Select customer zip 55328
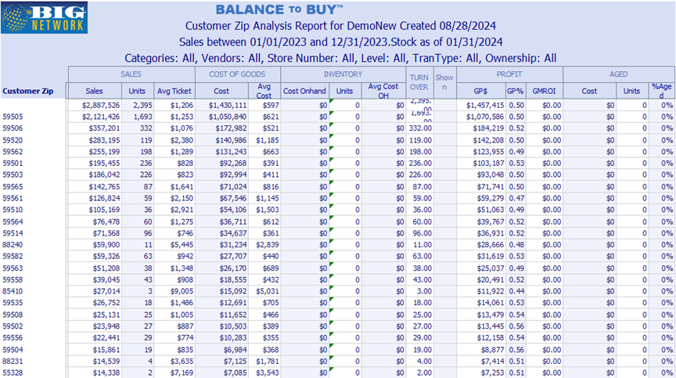This screenshot has height=378, width=676. click(13, 373)
